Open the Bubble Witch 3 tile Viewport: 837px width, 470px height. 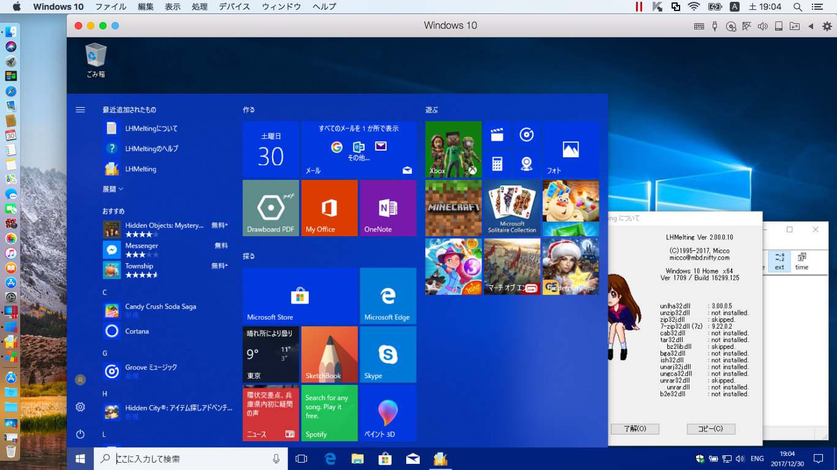453,267
